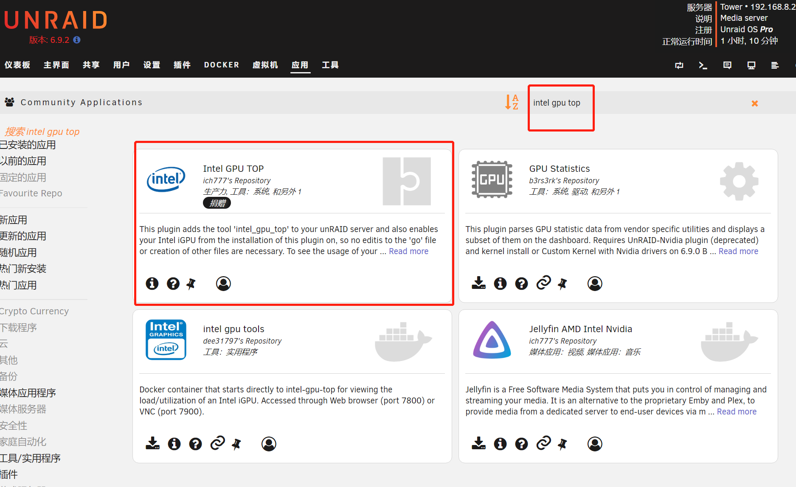
Task: Open b3rs3rk profile icon on GPU Statistics card
Action: click(x=595, y=283)
